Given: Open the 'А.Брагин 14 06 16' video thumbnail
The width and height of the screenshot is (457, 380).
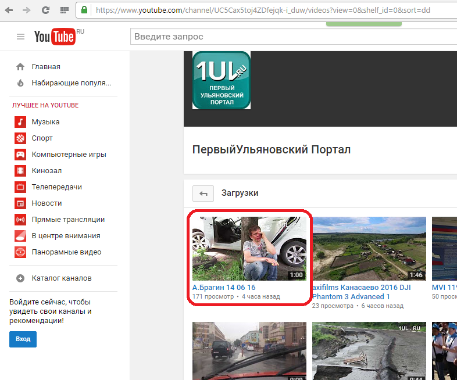Looking at the screenshot, I should click(x=249, y=249).
